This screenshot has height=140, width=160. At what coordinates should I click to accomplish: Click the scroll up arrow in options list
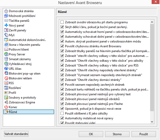[152, 22]
